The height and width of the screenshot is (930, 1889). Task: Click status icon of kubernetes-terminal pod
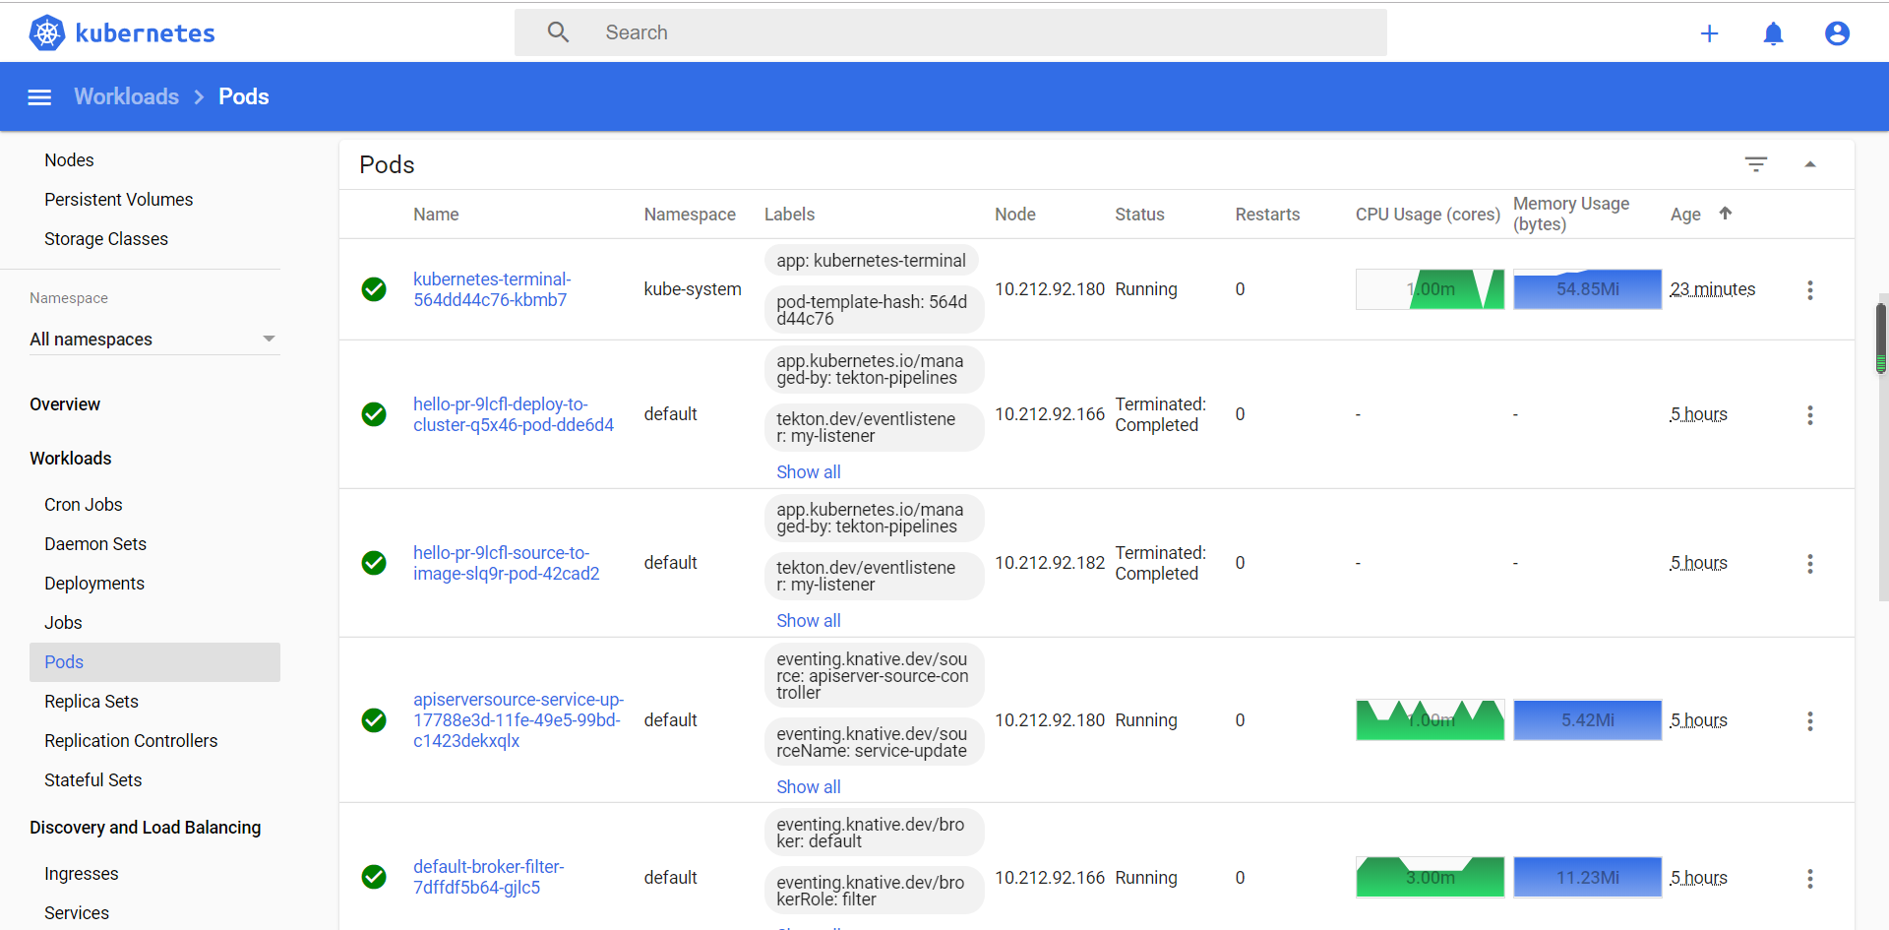coord(374,289)
